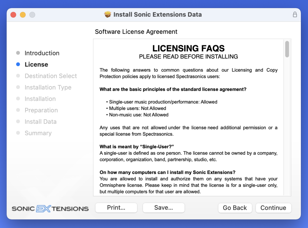This screenshot has width=308, height=228.
Task: Click the package icon beside the window title
Action: pos(107,15)
